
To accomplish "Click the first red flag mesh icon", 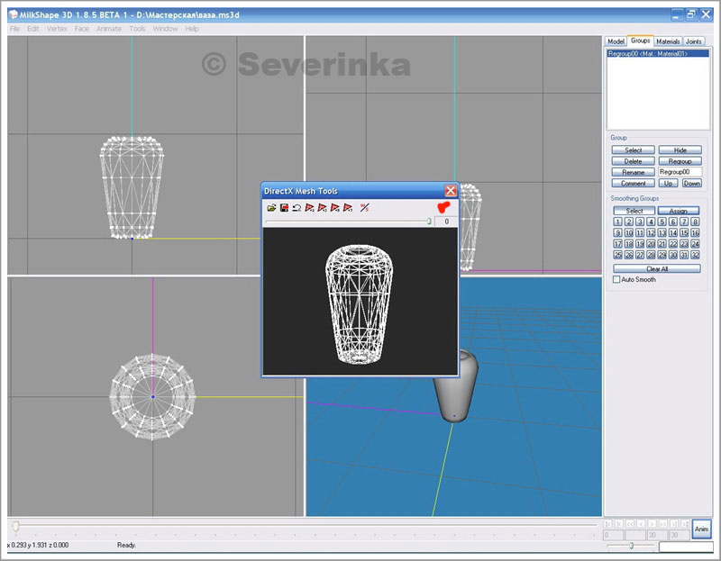I will (309, 208).
